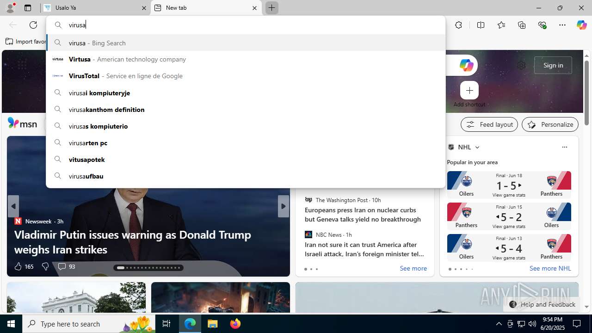The height and width of the screenshot is (333, 592).
Task: Open comments on Putin story
Action: 66,266
